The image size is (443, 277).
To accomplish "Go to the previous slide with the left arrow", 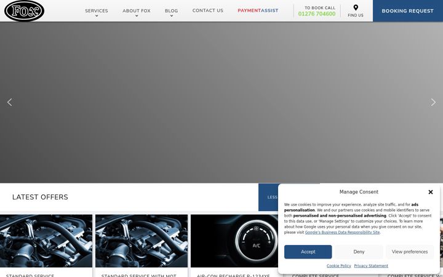I will [x=10, y=102].
